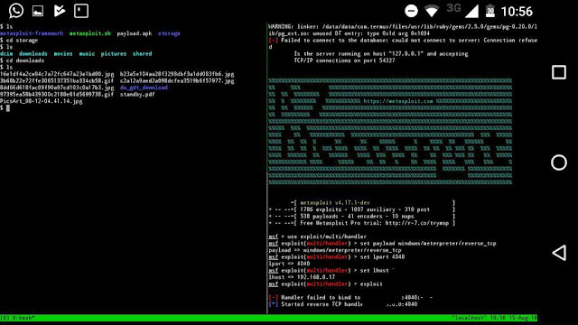Tap the Android home circle button
The width and height of the screenshot is (578, 325).
click(x=559, y=162)
